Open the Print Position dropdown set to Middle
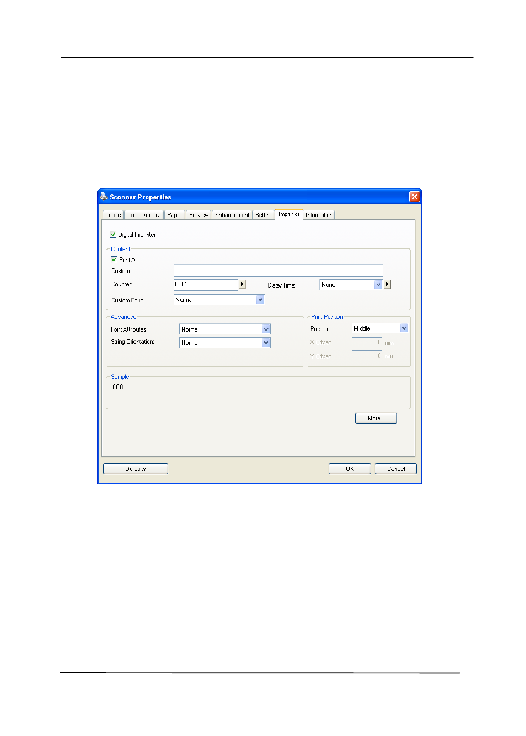Viewport: 526px width, 736px height. pos(404,328)
